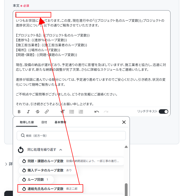
Task: Switch to the 日付 tab
Action: (44, 122)
